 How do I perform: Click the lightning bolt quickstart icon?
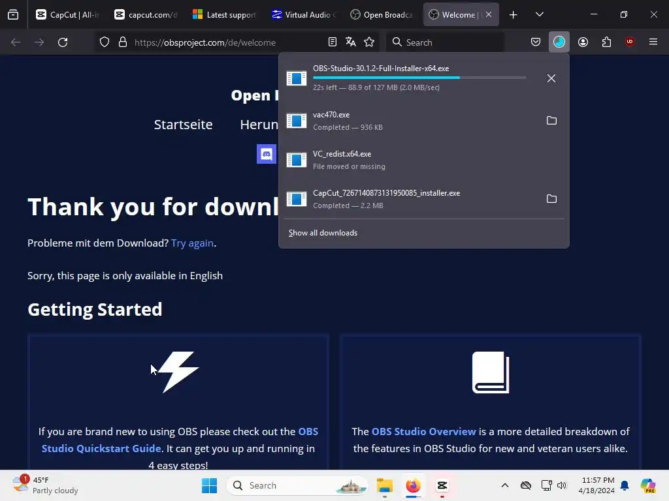(x=178, y=372)
